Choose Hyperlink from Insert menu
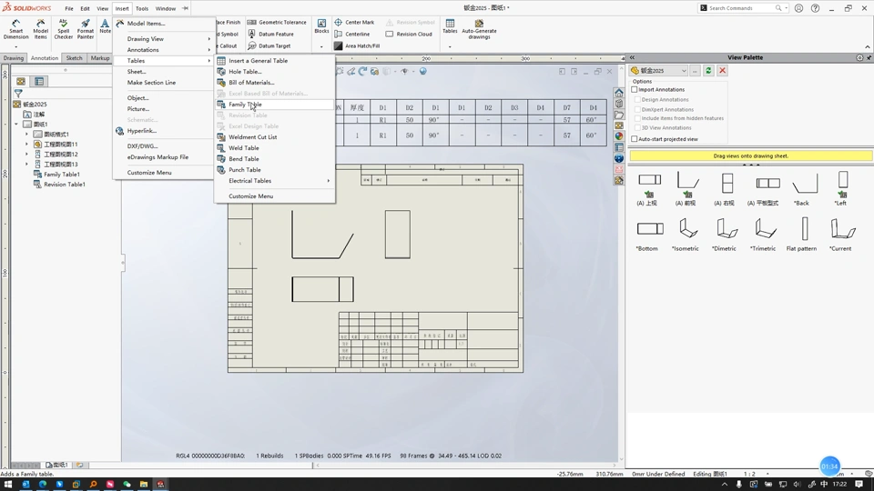Image resolution: width=874 pixels, height=491 pixels. (x=164, y=131)
